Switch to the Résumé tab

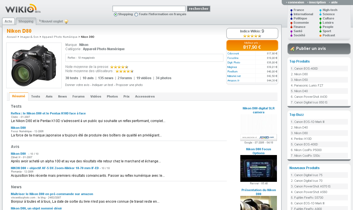[x=19, y=96]
